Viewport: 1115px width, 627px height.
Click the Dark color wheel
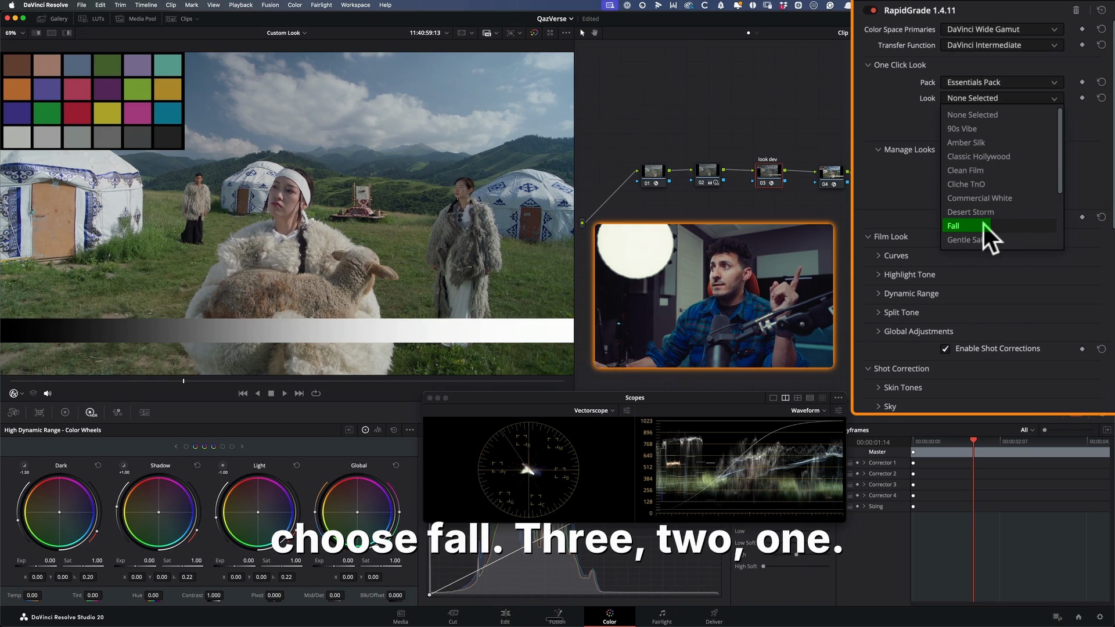59,511
